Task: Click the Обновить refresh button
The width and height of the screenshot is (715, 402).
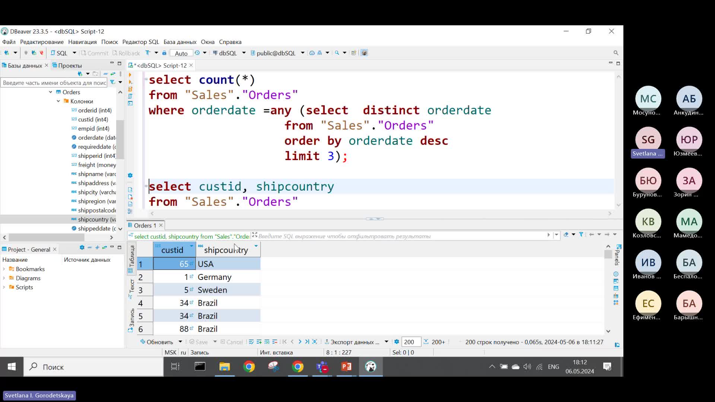Action: coord(157,342)
